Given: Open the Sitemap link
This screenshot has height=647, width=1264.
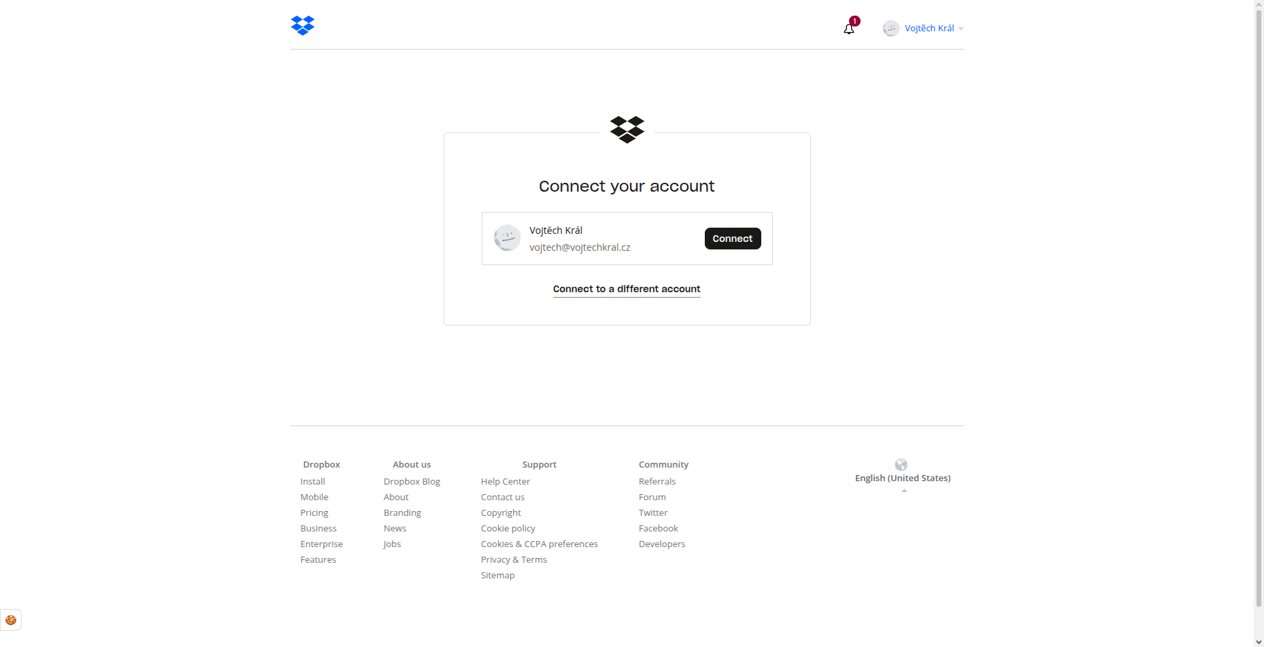Looking at the screenshot, I should click(x=498, y=575).
